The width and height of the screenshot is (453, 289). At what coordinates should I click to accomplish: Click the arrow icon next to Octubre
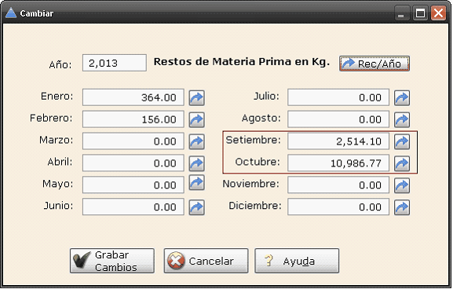pyautogui.click(x=402, y=163)
